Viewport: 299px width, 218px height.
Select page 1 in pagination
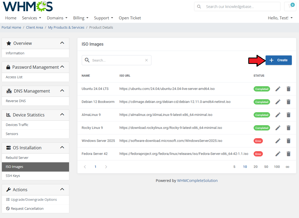coord(95,167)
